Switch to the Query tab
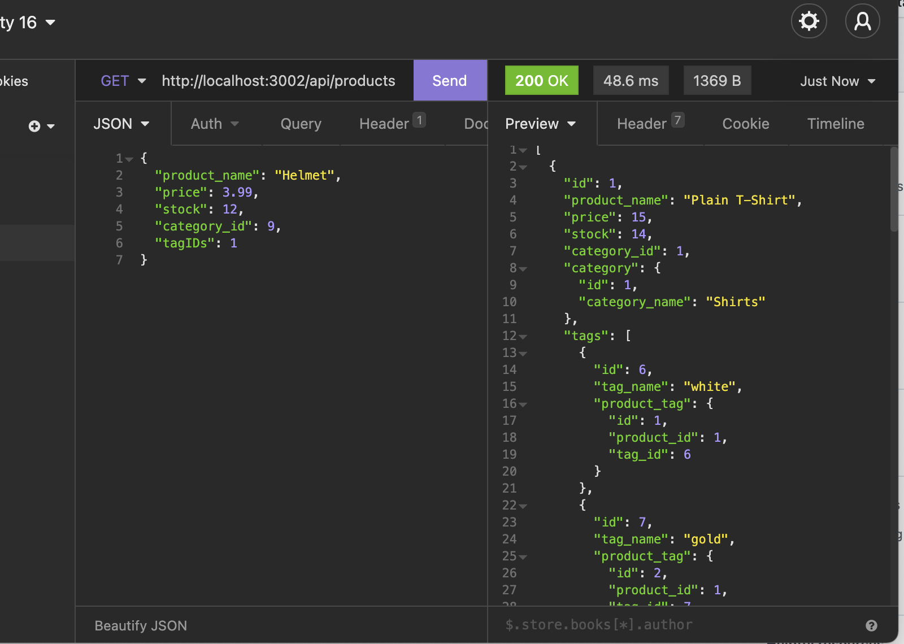The image size is (904, 644). (301, 124)
